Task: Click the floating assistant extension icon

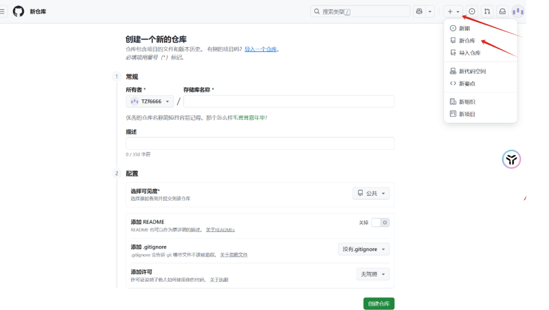Action: click(x=511, y=160)
